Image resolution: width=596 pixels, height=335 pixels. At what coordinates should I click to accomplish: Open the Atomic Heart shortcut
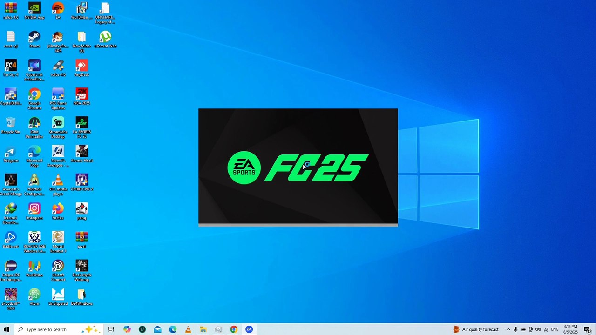click(x=81, y=154)
